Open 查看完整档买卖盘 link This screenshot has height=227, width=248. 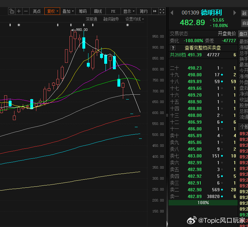point(203,48)
